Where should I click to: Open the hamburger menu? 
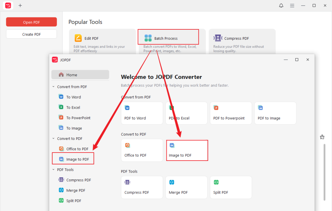tap(292, 5)
